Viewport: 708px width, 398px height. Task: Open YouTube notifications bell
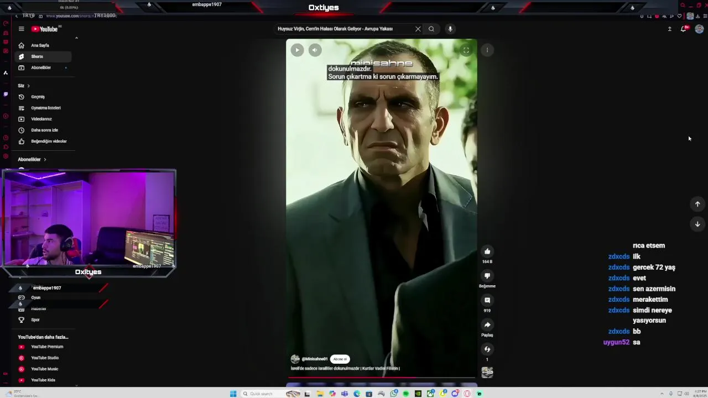click(x=684, y=29)
